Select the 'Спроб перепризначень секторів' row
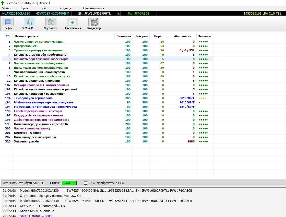 coord(108,111)
